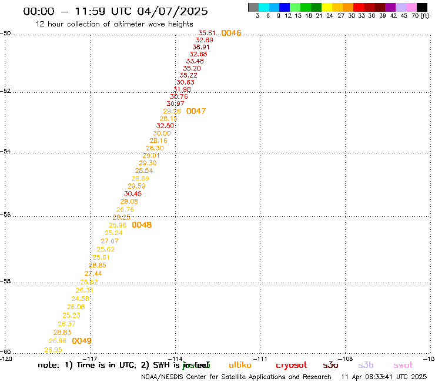
Task: Click the bright red legend swatch
Action: tap(359, 7)
